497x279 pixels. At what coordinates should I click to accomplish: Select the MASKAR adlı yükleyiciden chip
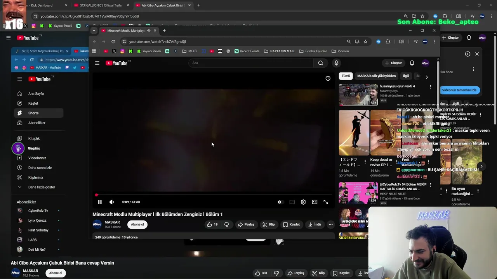click(x=376, y=76)
